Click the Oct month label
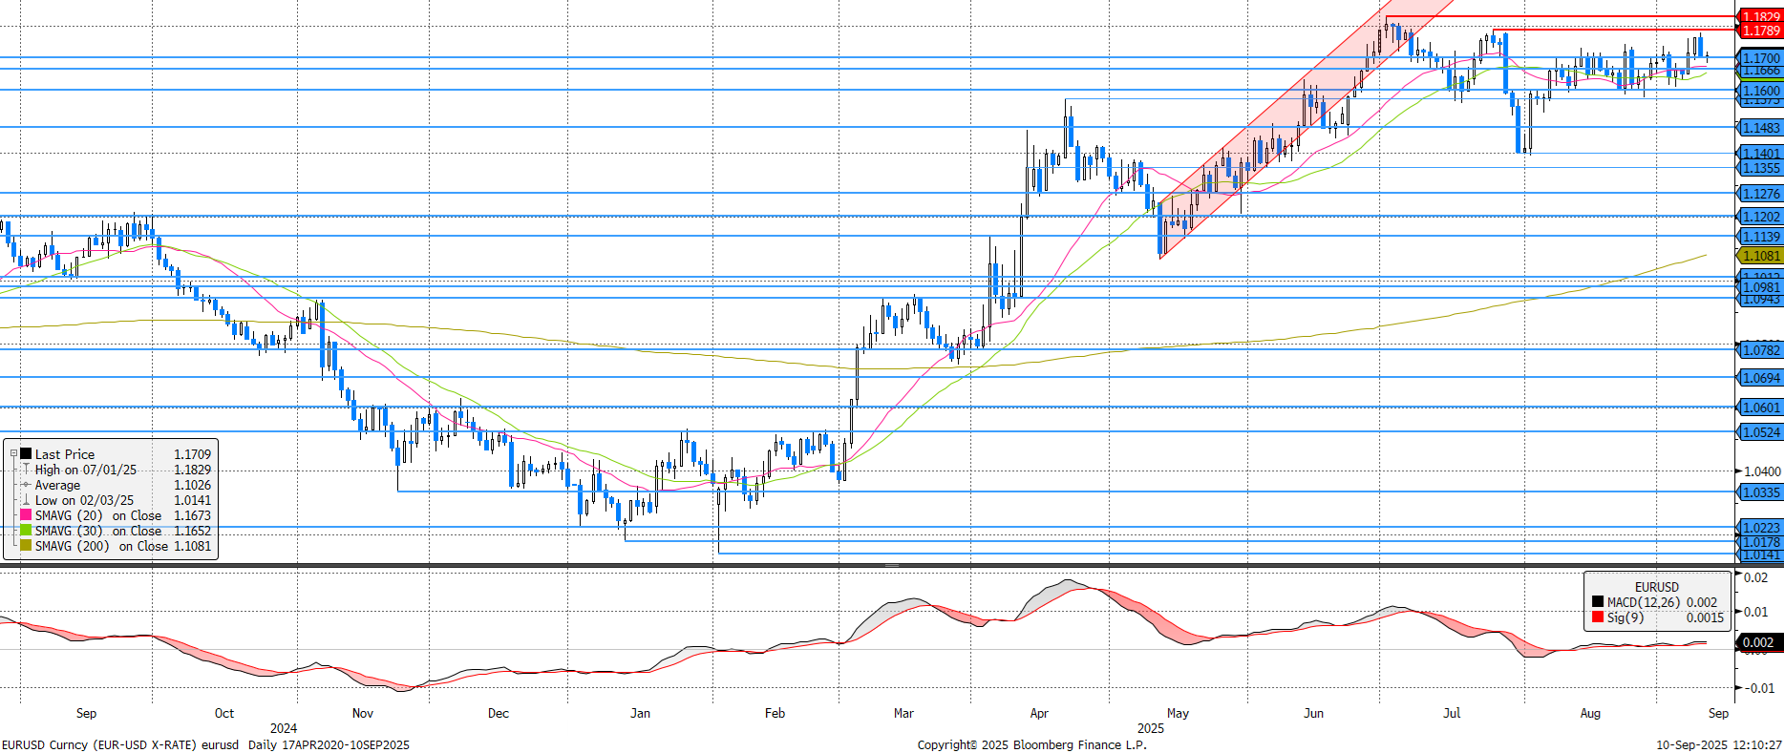The image size is (1784, 753). 224,713
